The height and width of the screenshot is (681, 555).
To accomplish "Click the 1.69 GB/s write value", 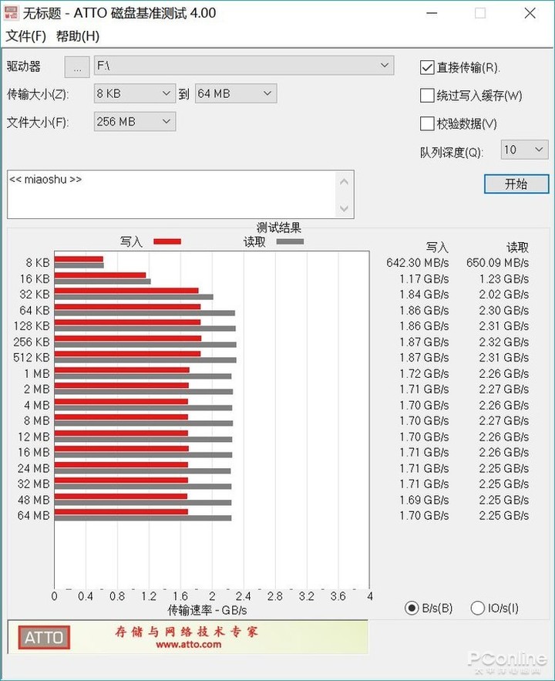I will point(424,500).
